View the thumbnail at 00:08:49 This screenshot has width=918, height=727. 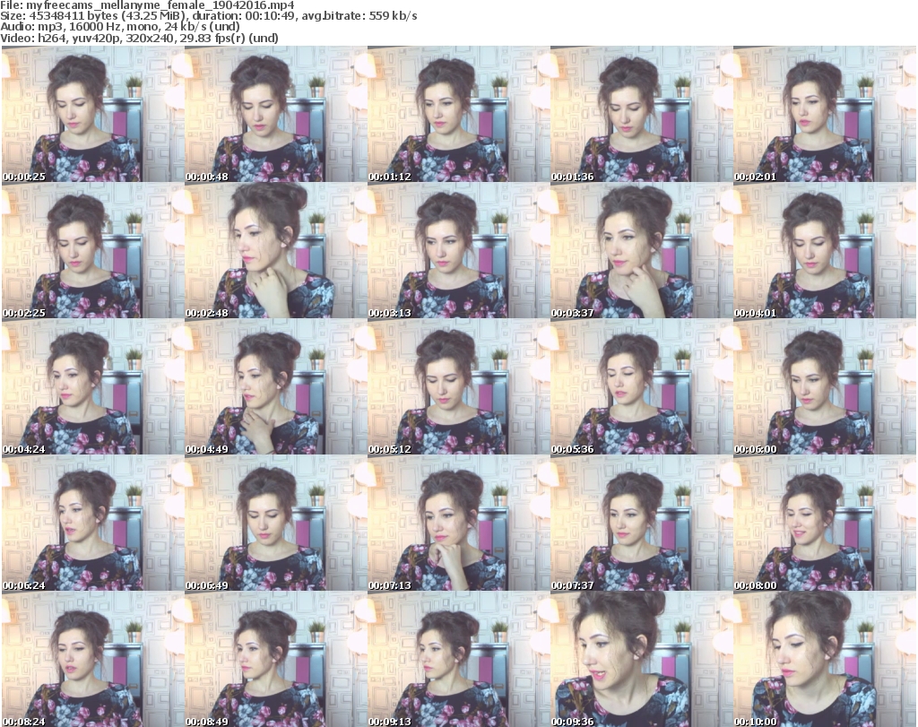(276, 659)
